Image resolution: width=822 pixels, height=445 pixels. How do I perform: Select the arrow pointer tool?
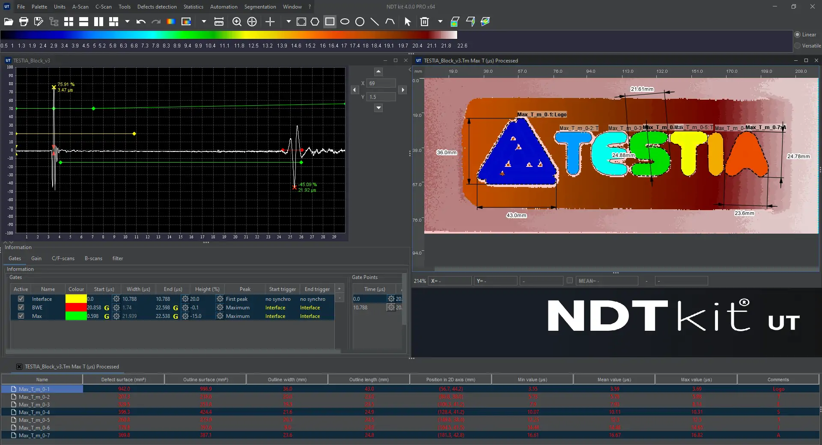point(408,22)
